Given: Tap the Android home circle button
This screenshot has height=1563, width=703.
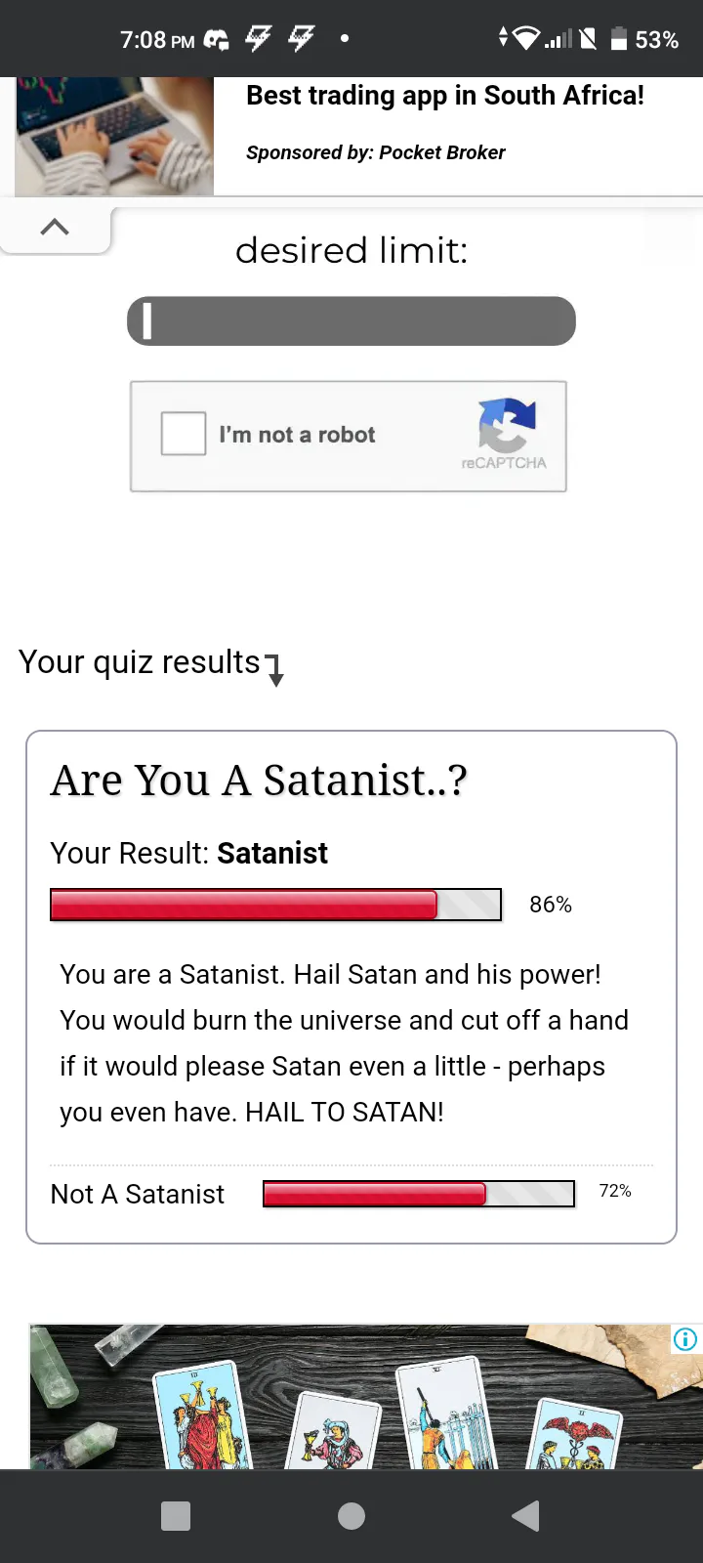Looking at the screenshot, I should (351, 1516).
